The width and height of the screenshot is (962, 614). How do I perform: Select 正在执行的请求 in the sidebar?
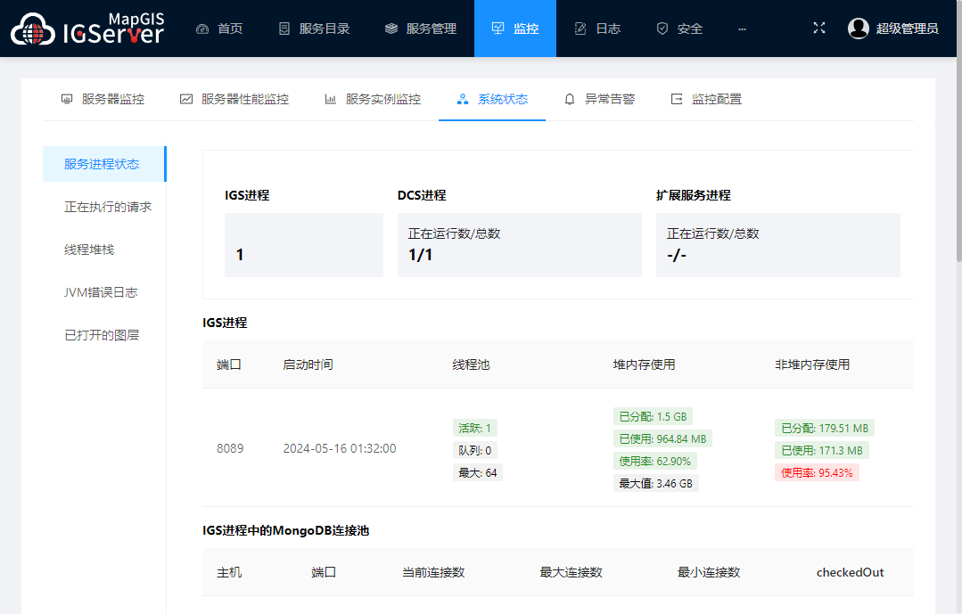point(108,207)
